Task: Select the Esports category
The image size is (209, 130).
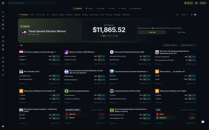Action: [77, 15]
